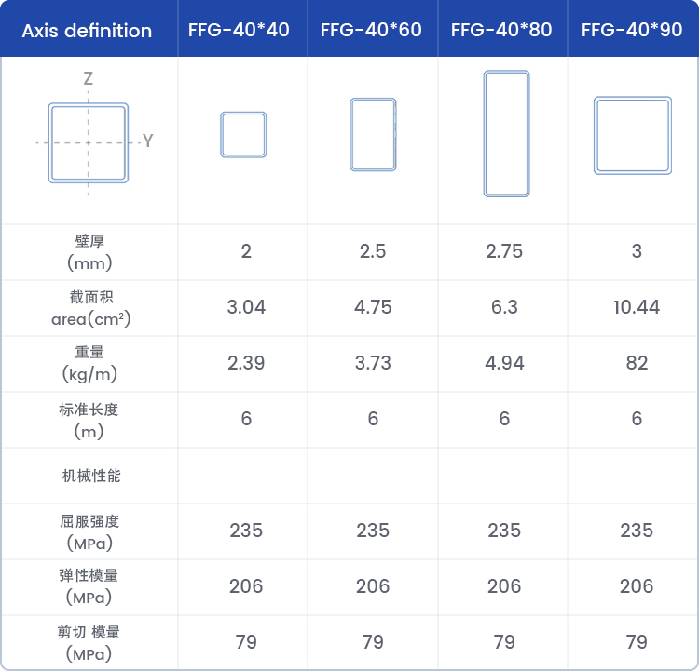The width and height of the screenshot is (699, 672).
Task: Click the 截面积 area(cm²) row label
Action: coord(91,308)
